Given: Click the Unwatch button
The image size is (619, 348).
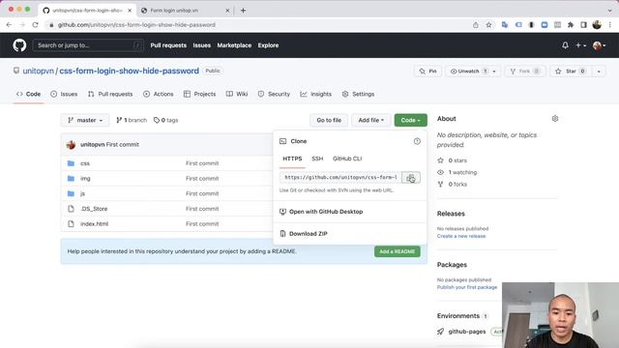Looking at the screenshot, I should (x=468, y=71).
